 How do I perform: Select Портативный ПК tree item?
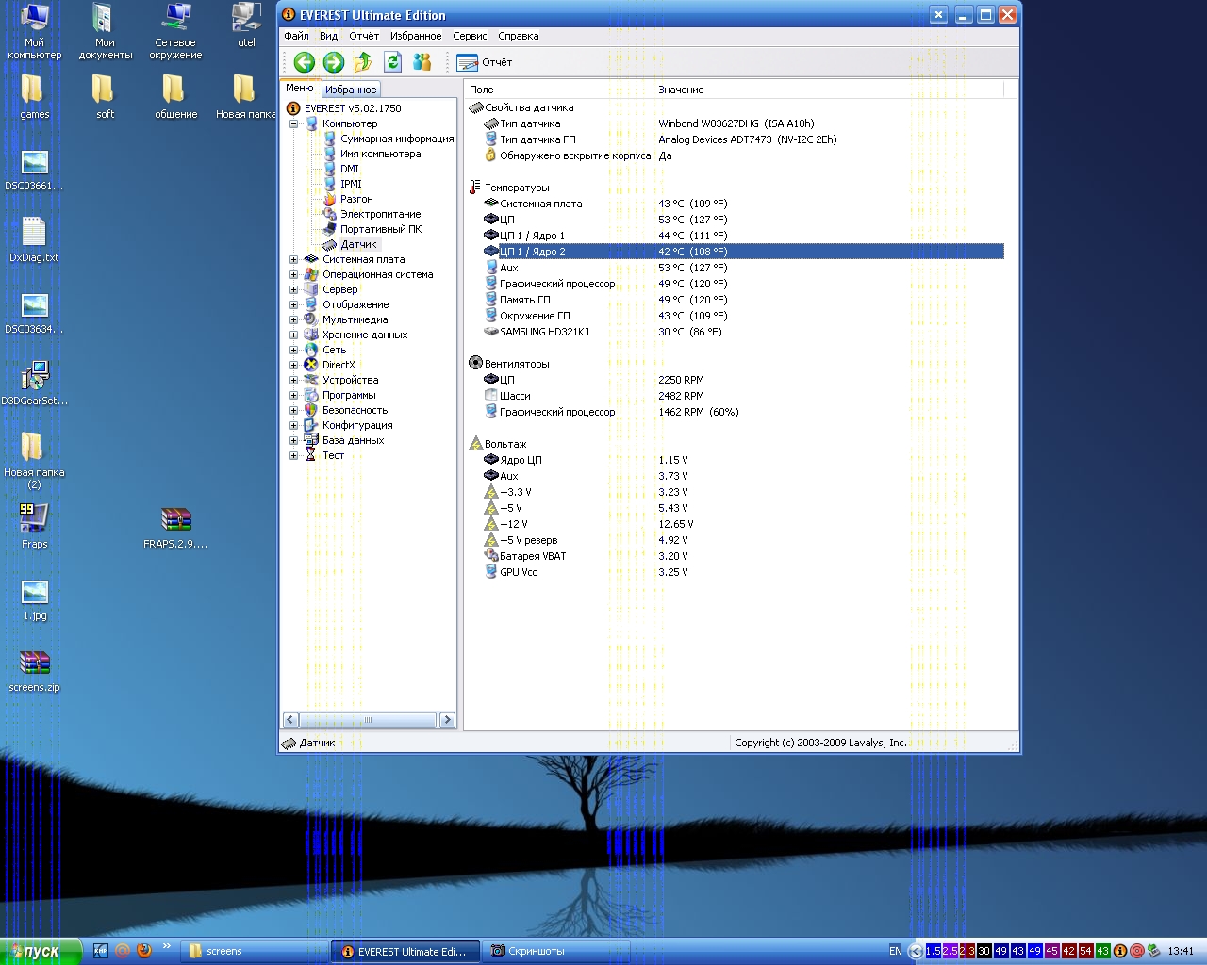pyautogui.click(x=381, y=229)
